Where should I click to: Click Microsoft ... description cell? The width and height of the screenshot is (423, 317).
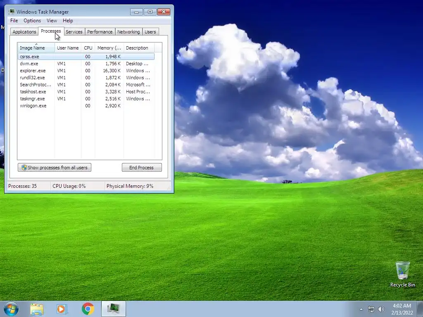click(138, 85)
